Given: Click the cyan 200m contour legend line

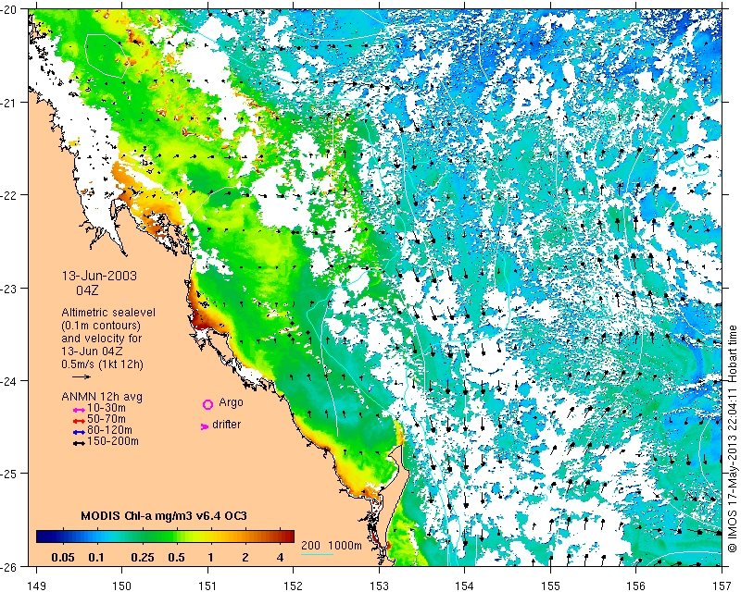Looking at the screenshot, I should [x=317, y=554].
